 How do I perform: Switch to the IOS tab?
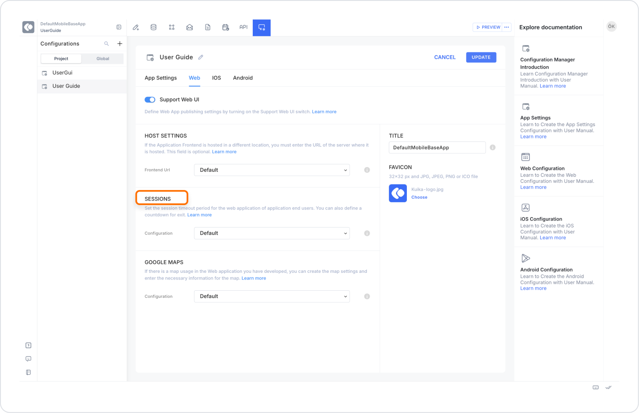217,78
